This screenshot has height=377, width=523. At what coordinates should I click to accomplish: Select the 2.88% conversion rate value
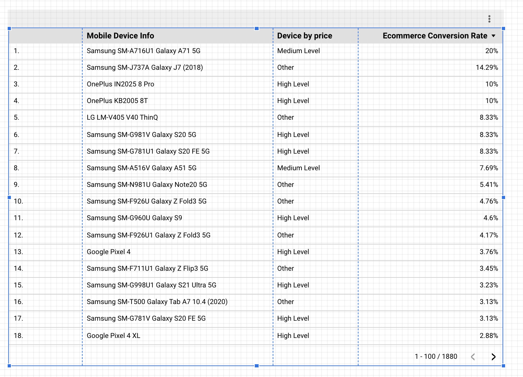489,336
